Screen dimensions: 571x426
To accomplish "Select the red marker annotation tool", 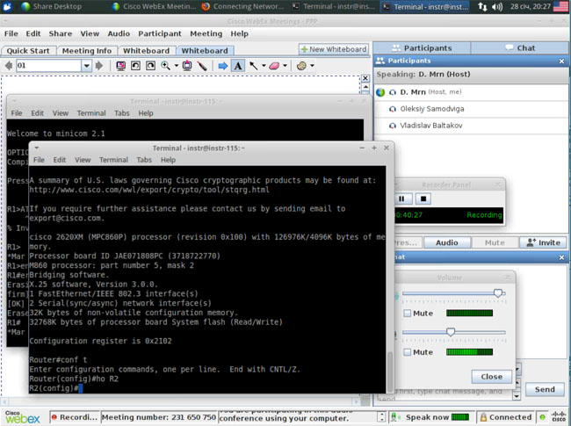I will [x=201, y=66].
